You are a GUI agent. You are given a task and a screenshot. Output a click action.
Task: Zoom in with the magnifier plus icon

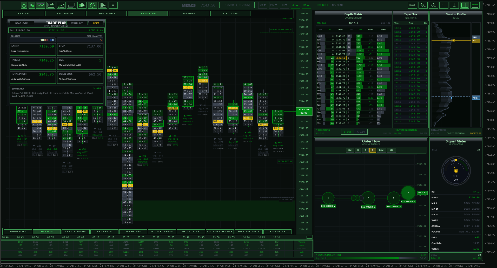pyautogui.click(x=423, y=5)
